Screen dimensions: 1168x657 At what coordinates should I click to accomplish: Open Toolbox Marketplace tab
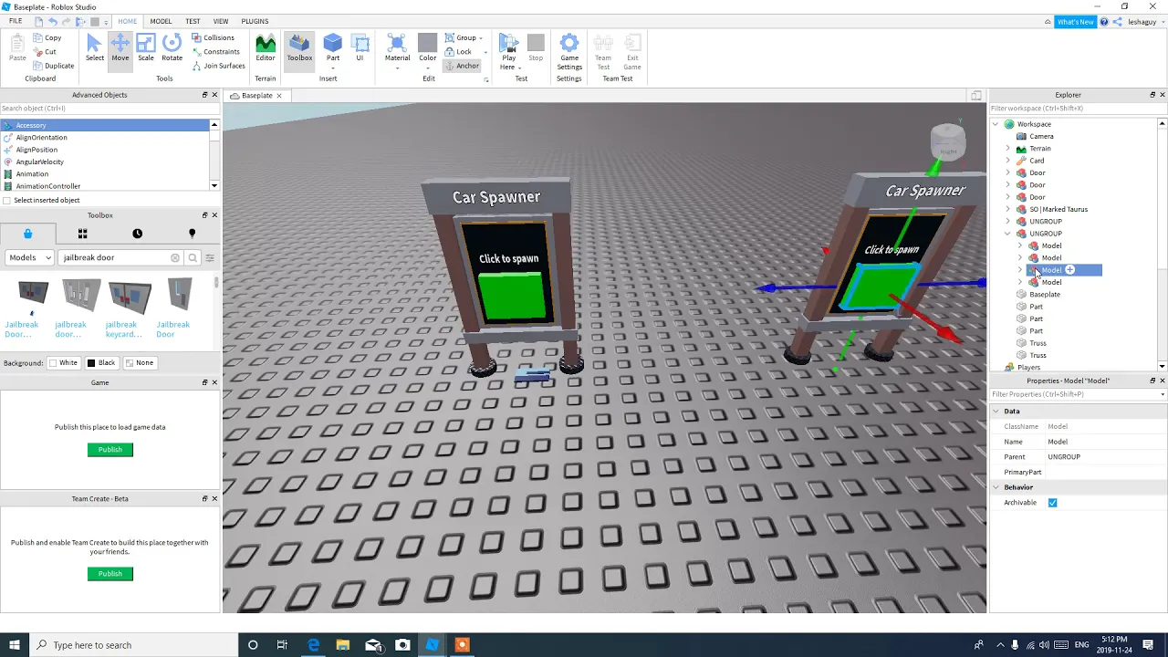click(27, 234)
